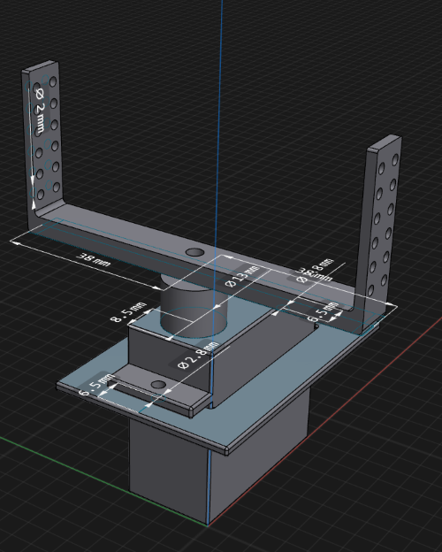Viewport: 442px width, 552px height.
Task: Click the center hole on the bracket crossbar
Action: pos(194,252)
